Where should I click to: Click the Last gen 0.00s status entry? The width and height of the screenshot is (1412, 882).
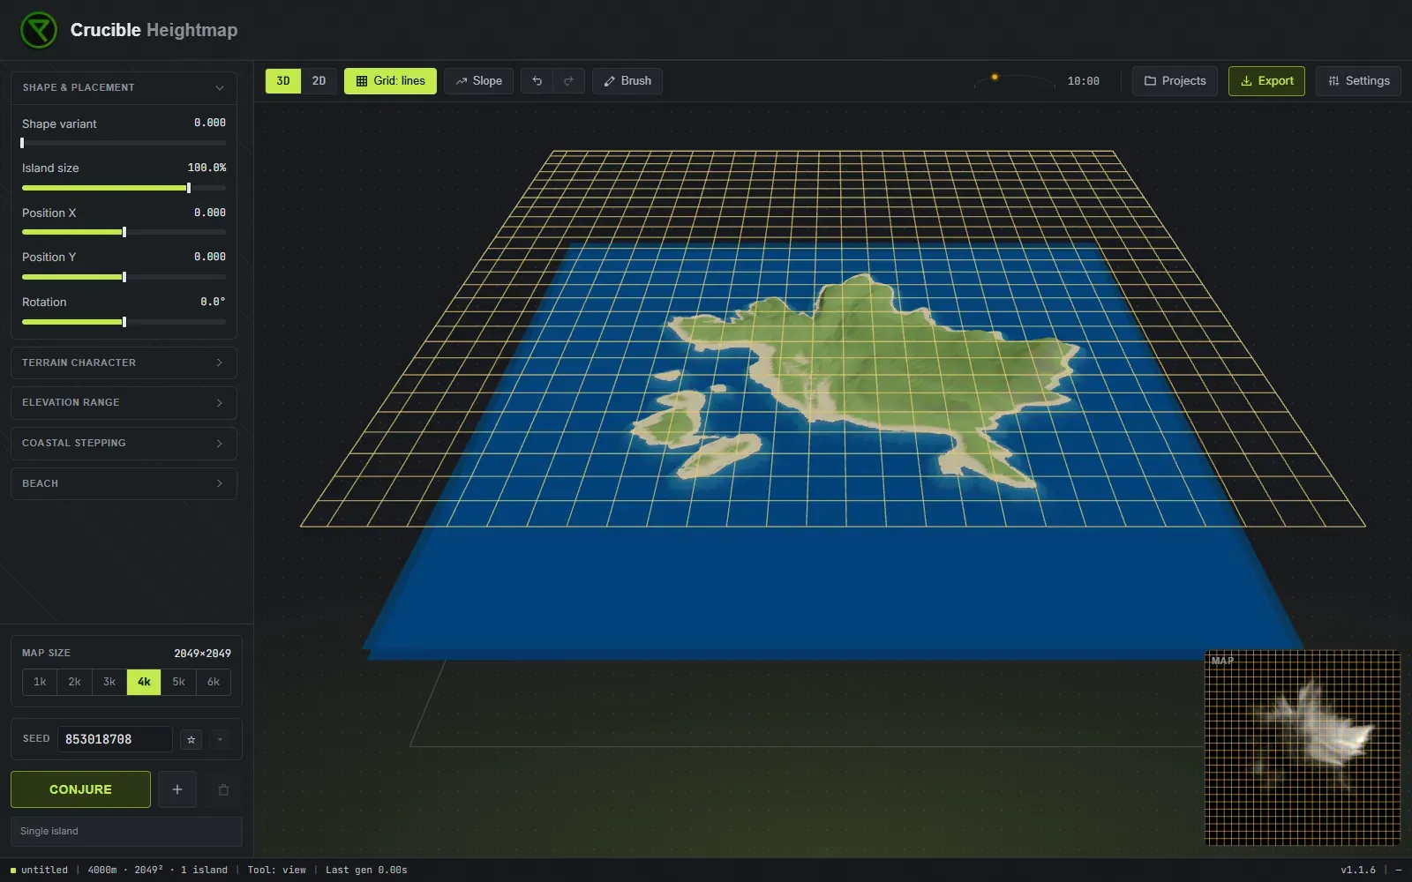point(366,870)
